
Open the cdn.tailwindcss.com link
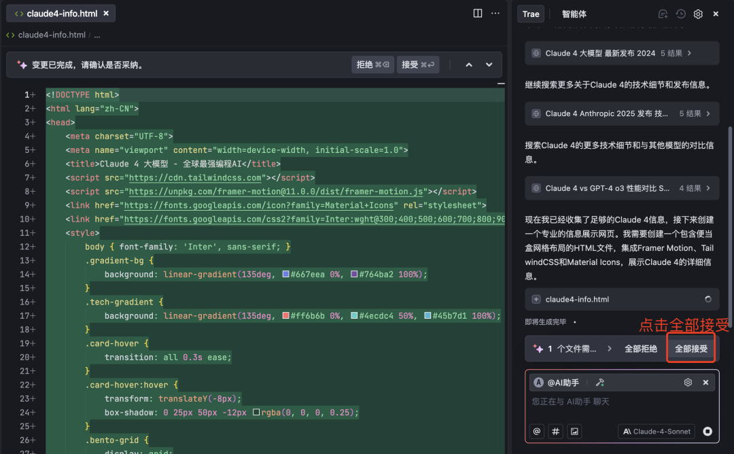[x=195, y=178]
